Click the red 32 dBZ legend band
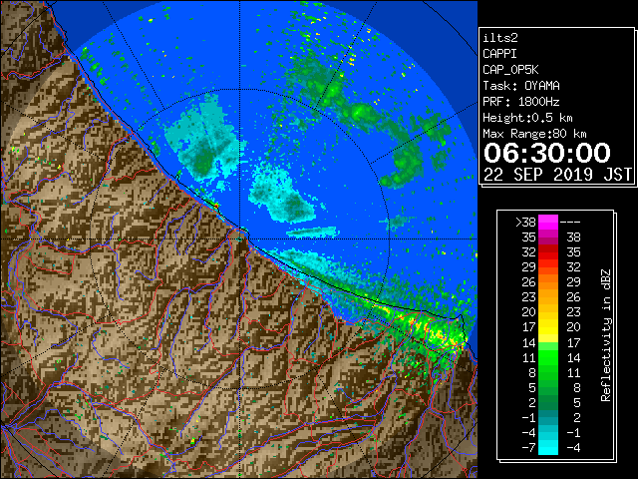638x479 pixels. click(548, 252)
